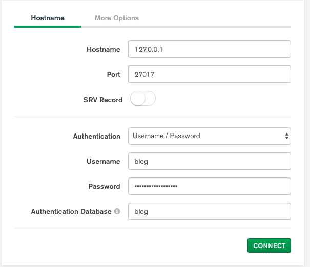
Task: Select the Authentication Database text field
Action: (x=209, y=211)
